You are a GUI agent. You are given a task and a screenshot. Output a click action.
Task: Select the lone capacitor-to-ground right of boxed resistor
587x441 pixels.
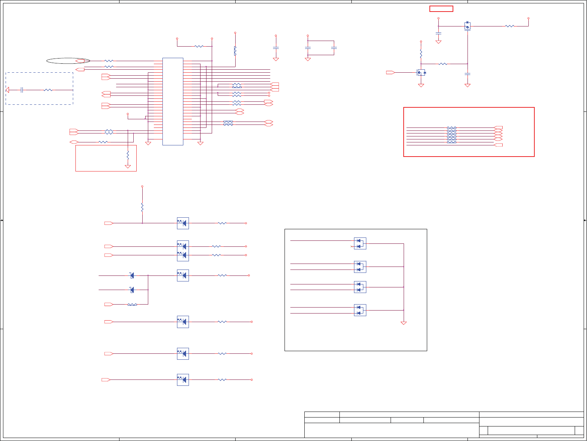tap(276, 48)
